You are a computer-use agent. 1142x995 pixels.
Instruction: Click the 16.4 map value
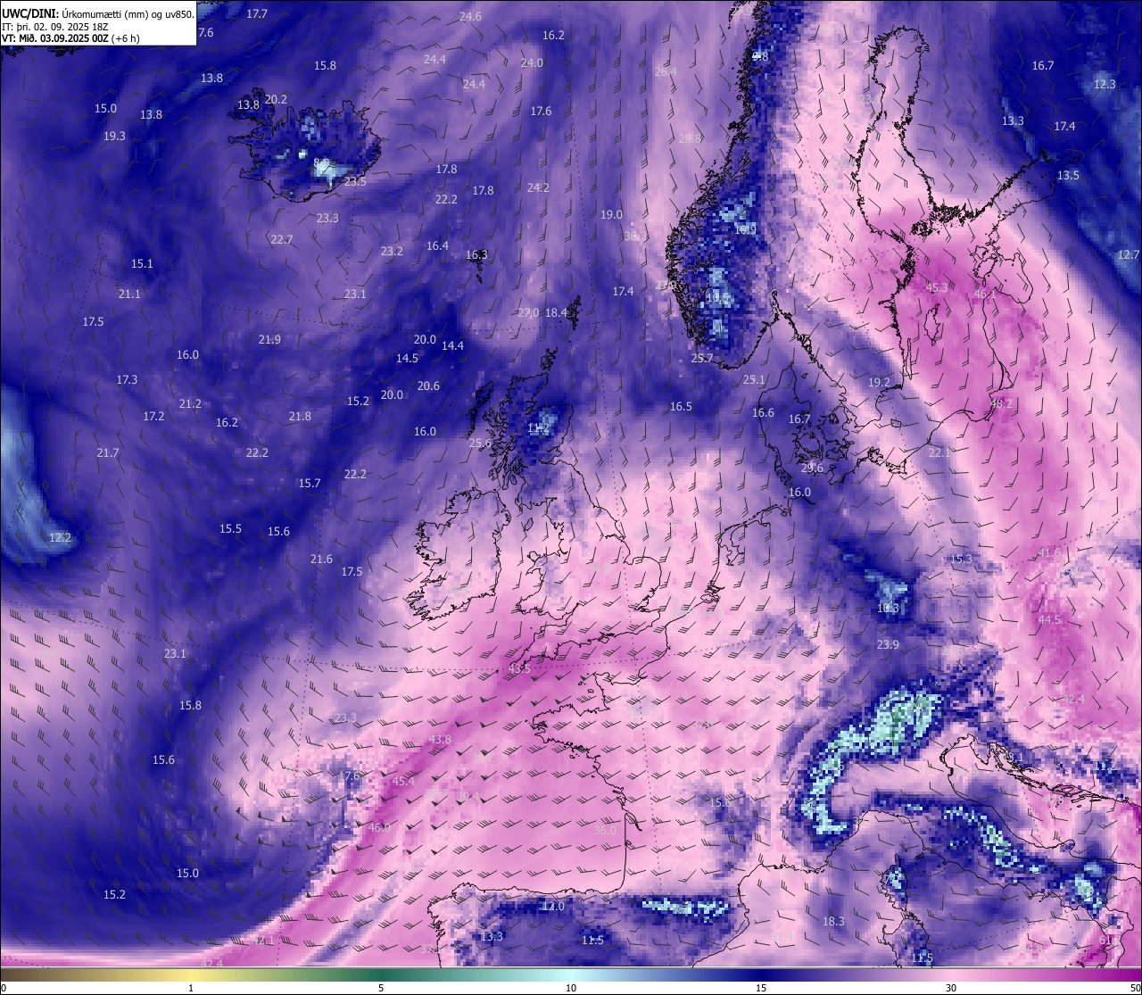437,245
